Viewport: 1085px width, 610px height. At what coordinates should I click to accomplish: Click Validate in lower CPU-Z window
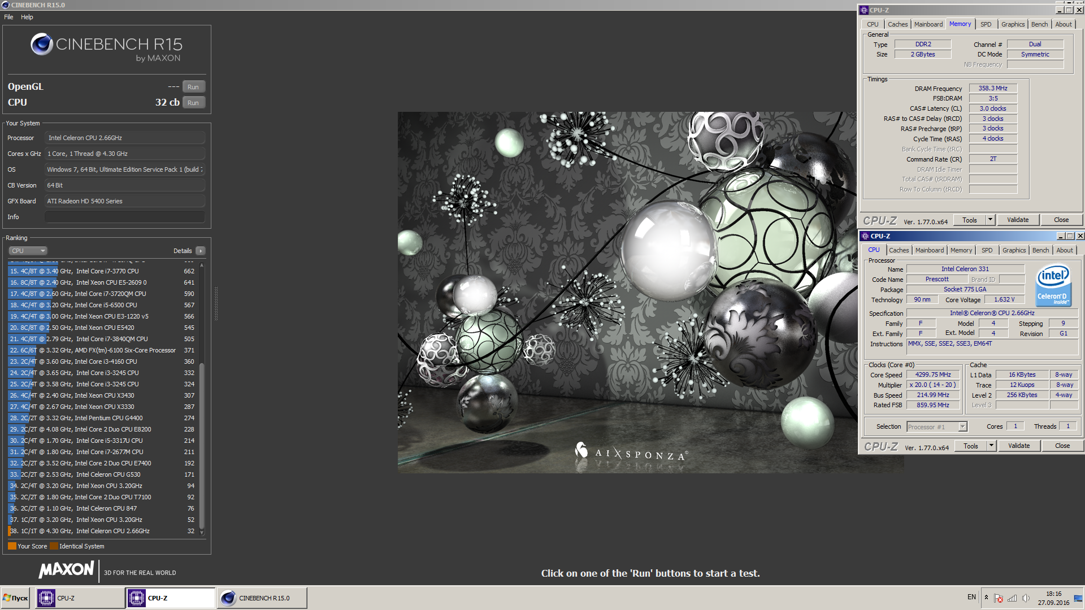point(1019,446)
